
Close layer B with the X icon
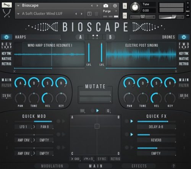tap(176, 71)
